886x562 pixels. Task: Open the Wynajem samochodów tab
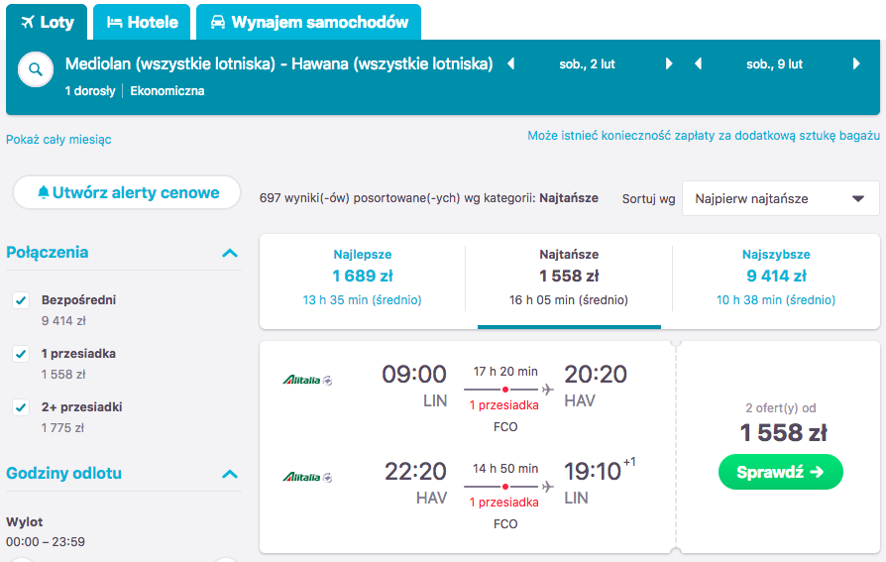pyautogui.click(x=308, y=22)
